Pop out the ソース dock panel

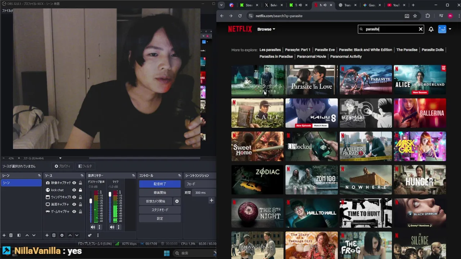[82, 176]
